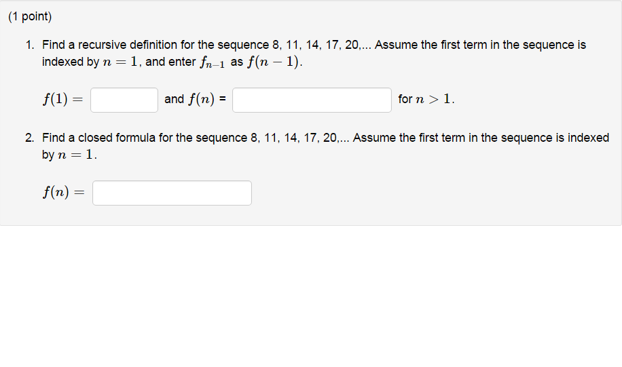Click the "(1 point)" label
Image resolution: width=622 pixels, height=367 pixels.
30,16
